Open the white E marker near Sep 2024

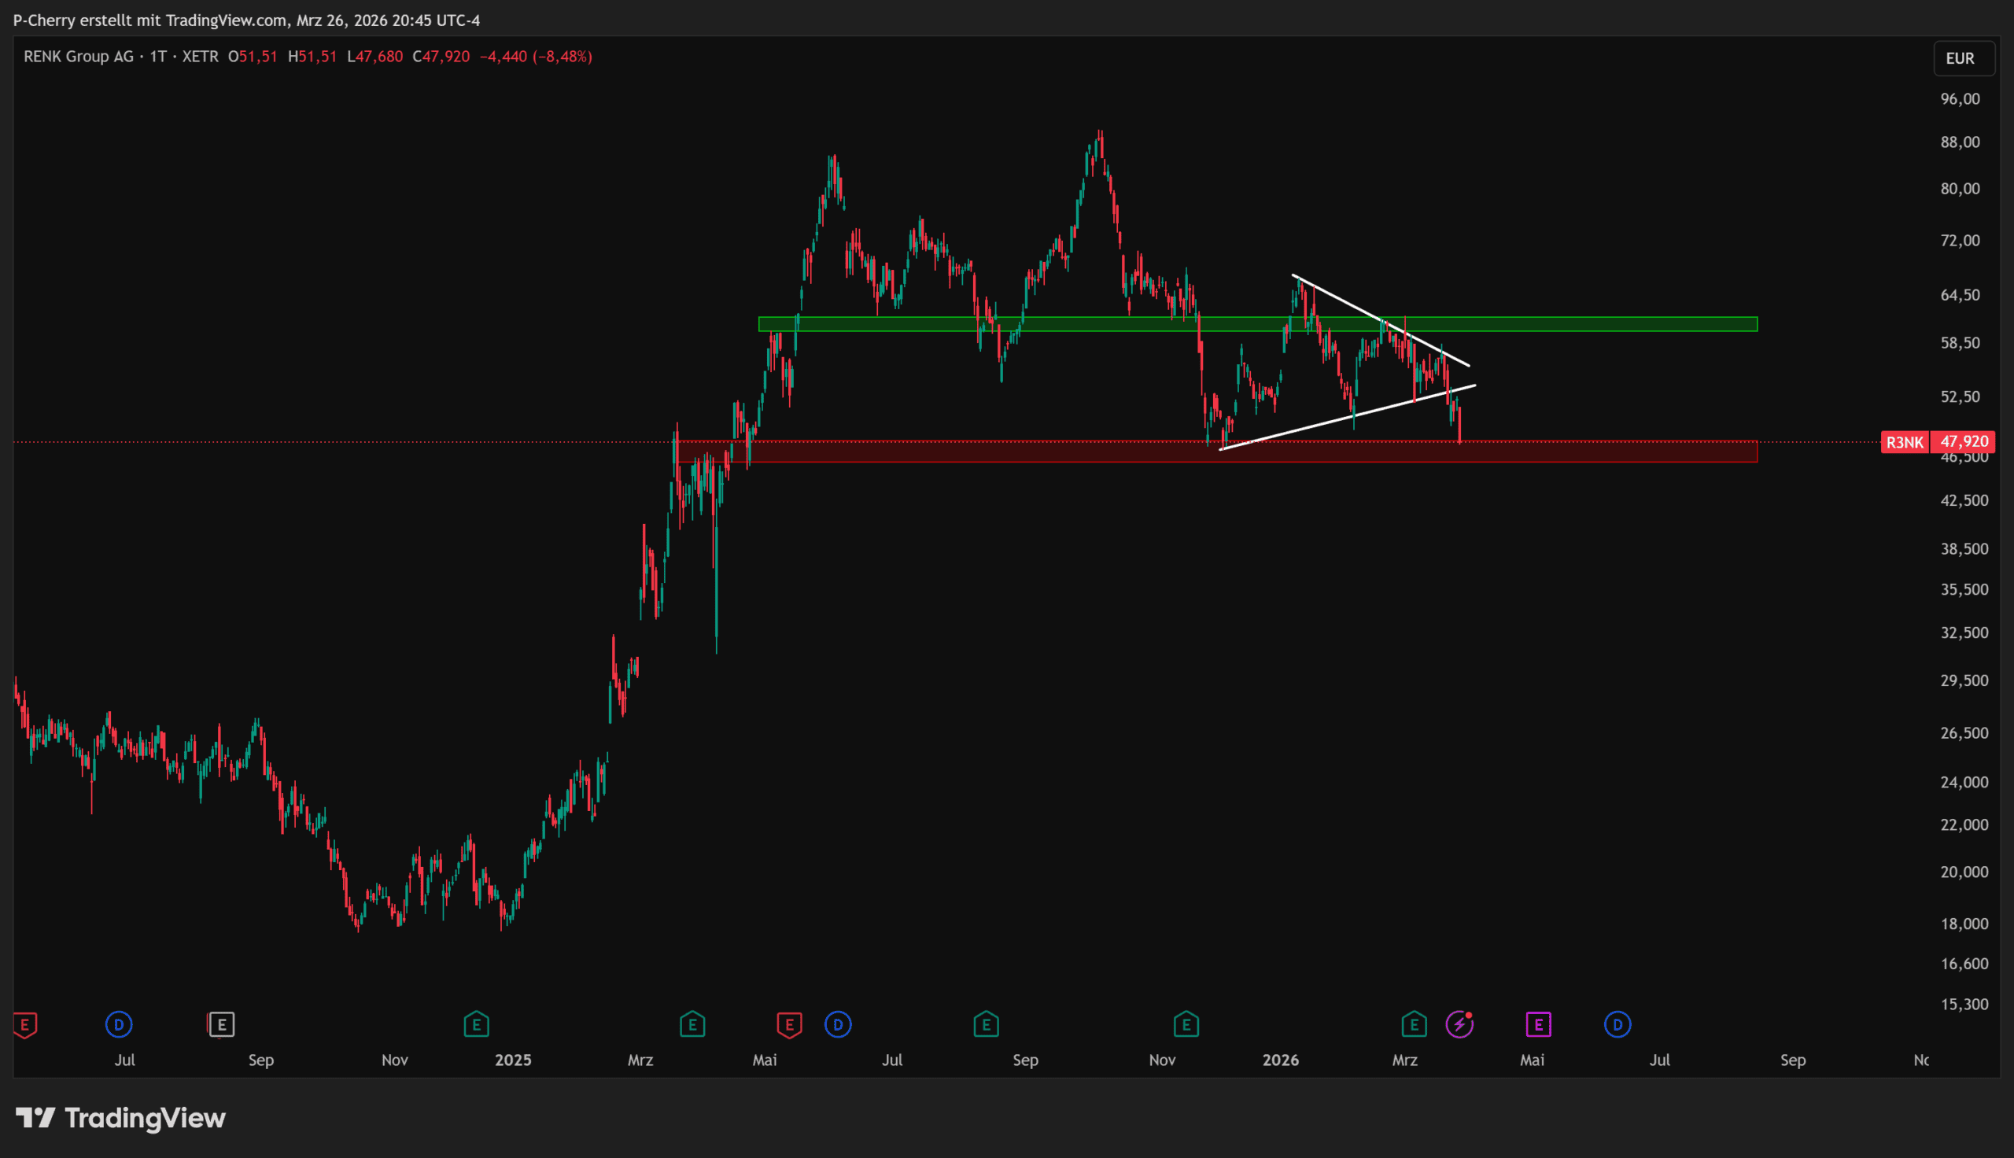coord(221,1024)
